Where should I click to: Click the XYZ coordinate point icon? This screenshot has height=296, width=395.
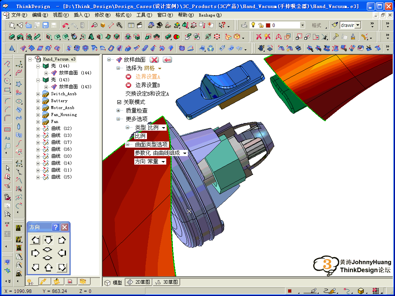[x=7, y=224]
